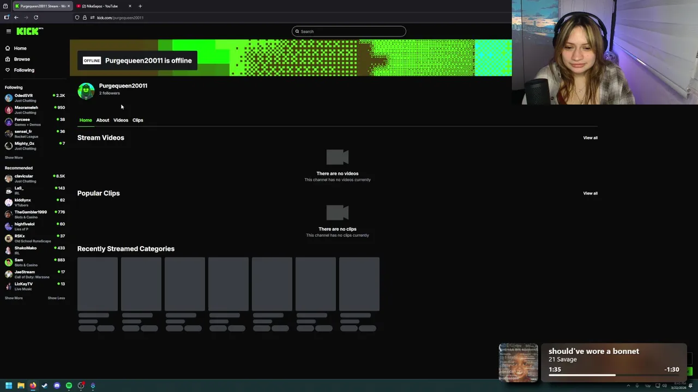Screen dimensions: 698x392
Task: Open followed channel OdedSVR
Action: 35,98
